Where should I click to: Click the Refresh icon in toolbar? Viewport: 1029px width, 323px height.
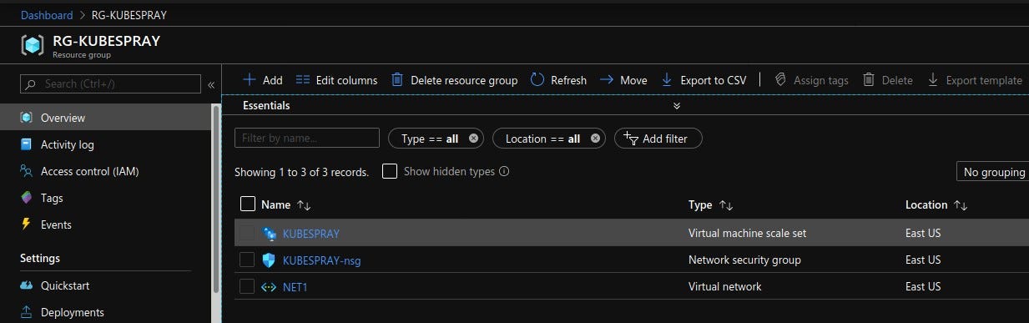[537, 80]
